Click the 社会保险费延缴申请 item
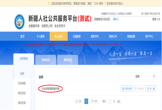Image resolution: width=162 pixels, height=110 pixels. (x=50, y=89)
